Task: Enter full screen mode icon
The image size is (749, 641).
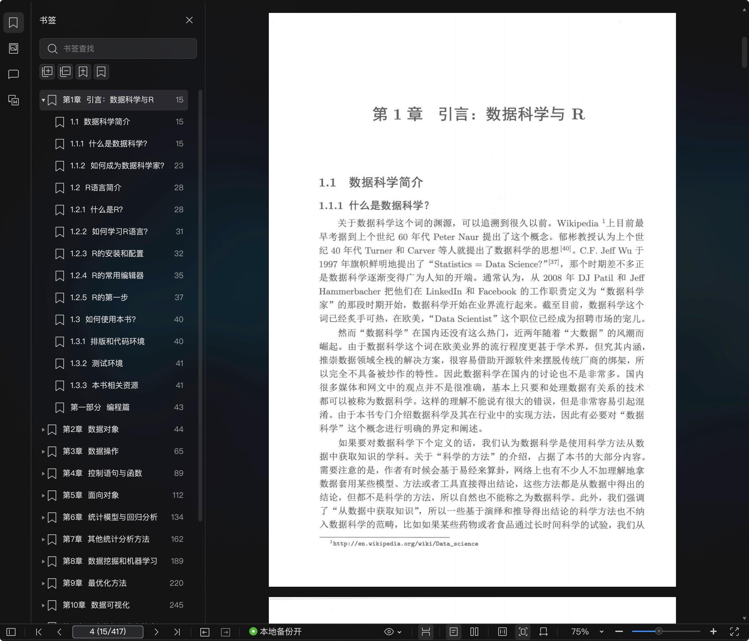Action: (x=734, y=632)
